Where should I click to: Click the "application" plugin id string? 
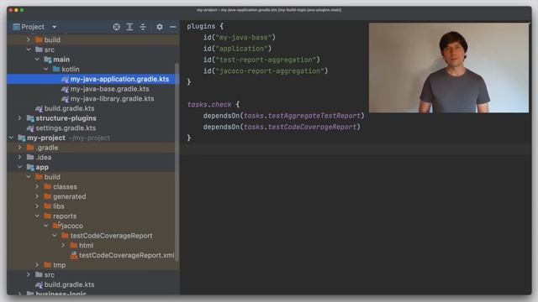click(241, 49)
